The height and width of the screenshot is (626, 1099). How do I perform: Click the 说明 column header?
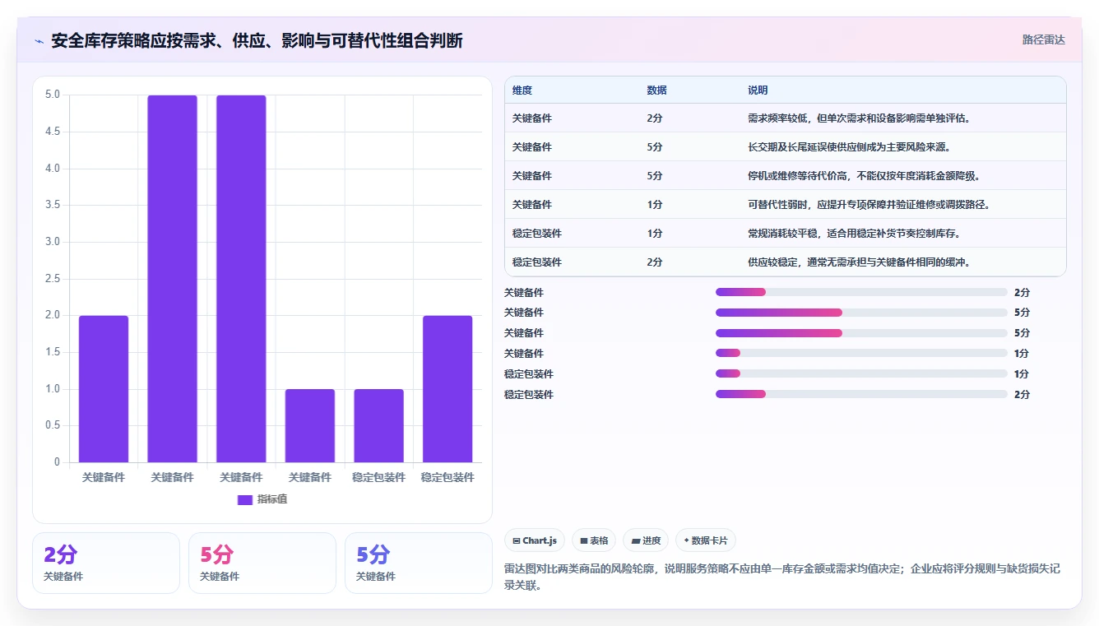click(x=758, y=90)
